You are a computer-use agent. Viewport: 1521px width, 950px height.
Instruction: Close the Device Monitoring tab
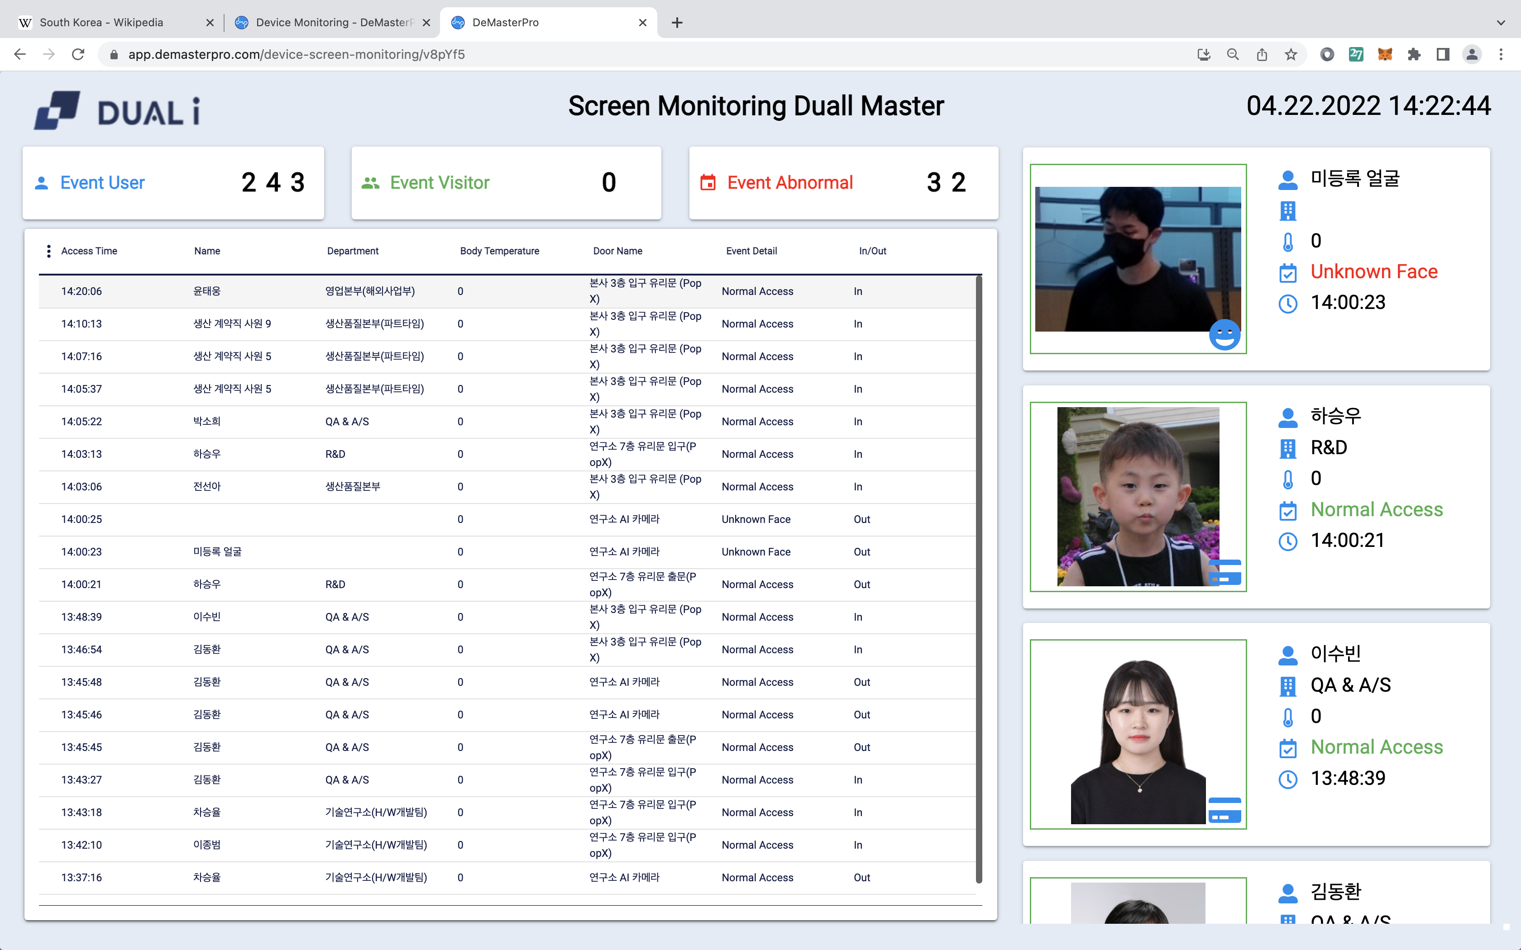(426, 23)
